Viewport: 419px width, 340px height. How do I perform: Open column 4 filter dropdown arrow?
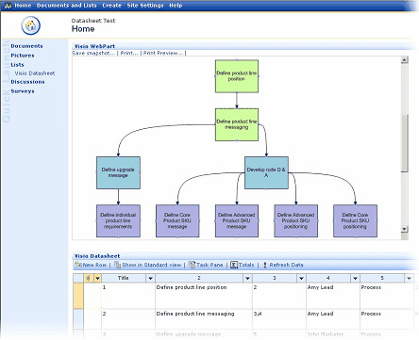[x=355, y=278]
